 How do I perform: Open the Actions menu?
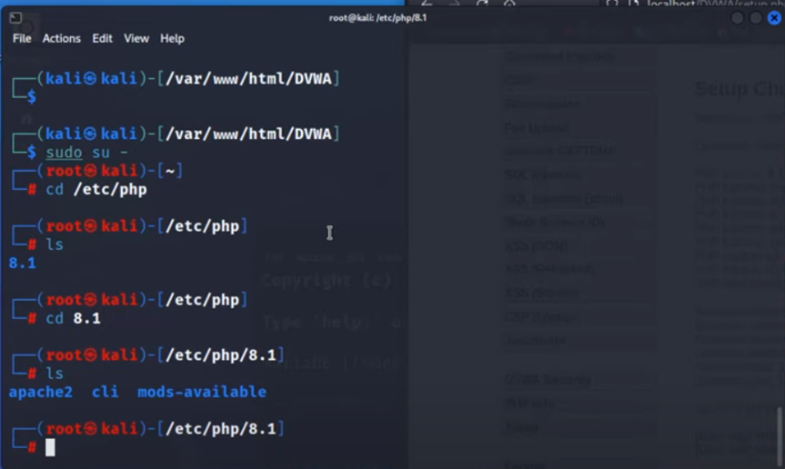tap(61, 38)
